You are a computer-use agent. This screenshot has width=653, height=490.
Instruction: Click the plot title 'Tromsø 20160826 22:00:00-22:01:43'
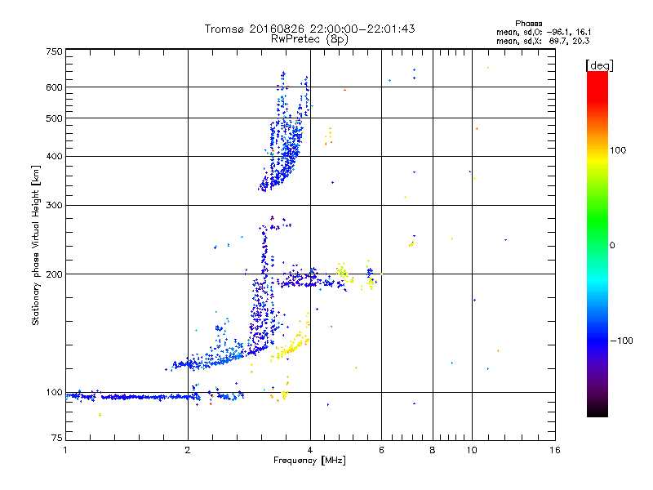coord(309,29)
